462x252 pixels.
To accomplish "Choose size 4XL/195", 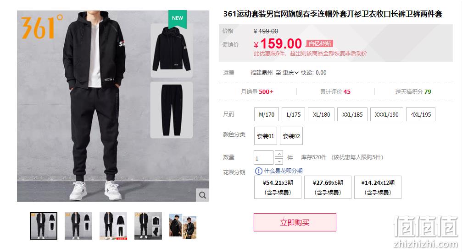I will [420, 114].
